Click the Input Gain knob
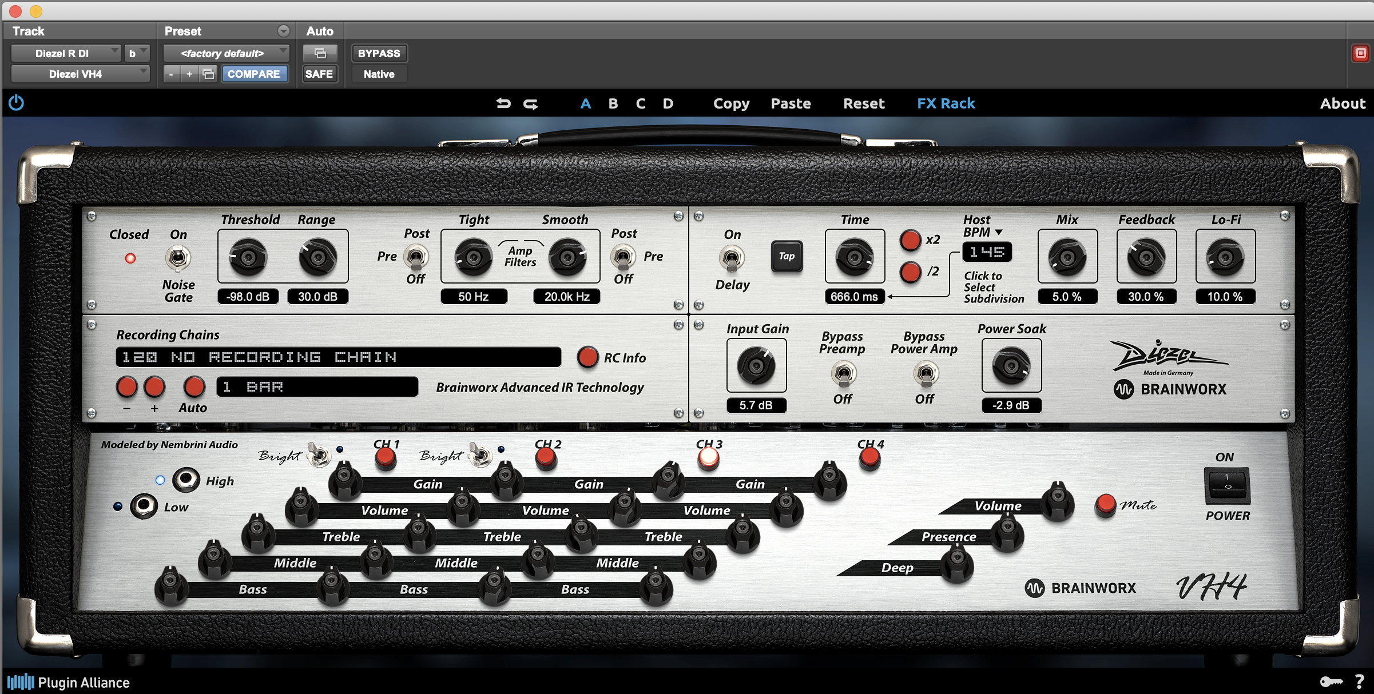The width and height of the screenshot is (1374, 694). pos(756,365)
